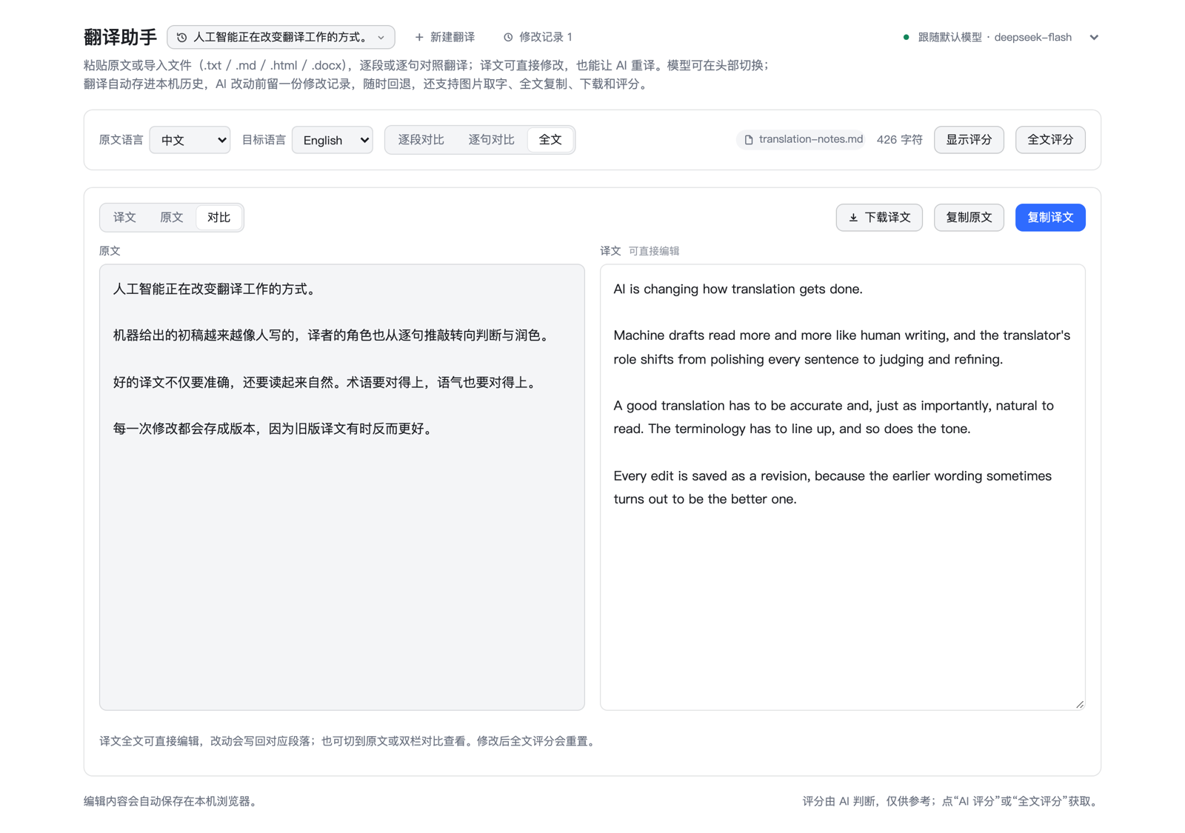Click the 全文评分 button
The height and width of the screenshot is (833, 1185).
[x=1050, y=140]
